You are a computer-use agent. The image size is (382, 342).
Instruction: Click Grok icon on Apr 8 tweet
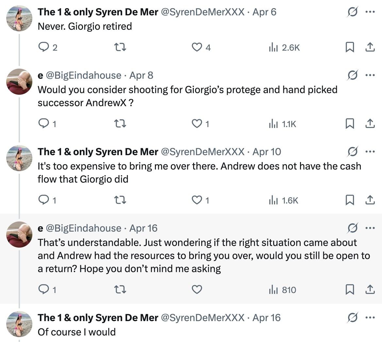(x=353, y=75)
